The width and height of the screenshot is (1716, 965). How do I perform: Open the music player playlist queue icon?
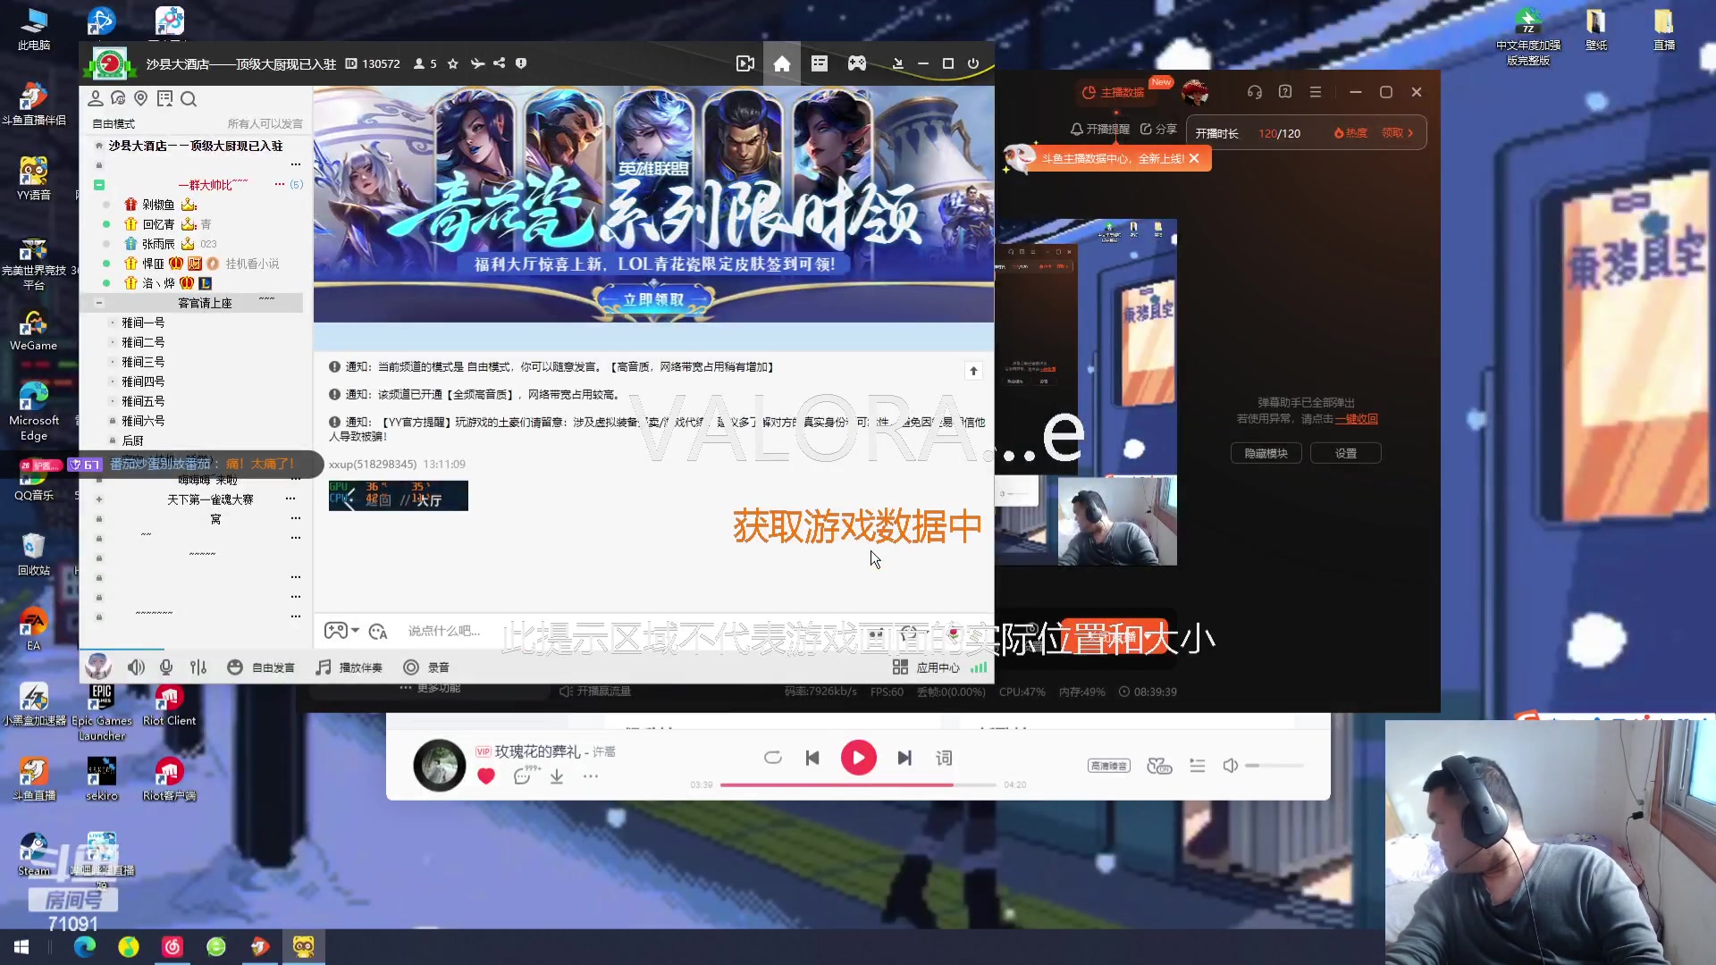tap(1198, 766)
